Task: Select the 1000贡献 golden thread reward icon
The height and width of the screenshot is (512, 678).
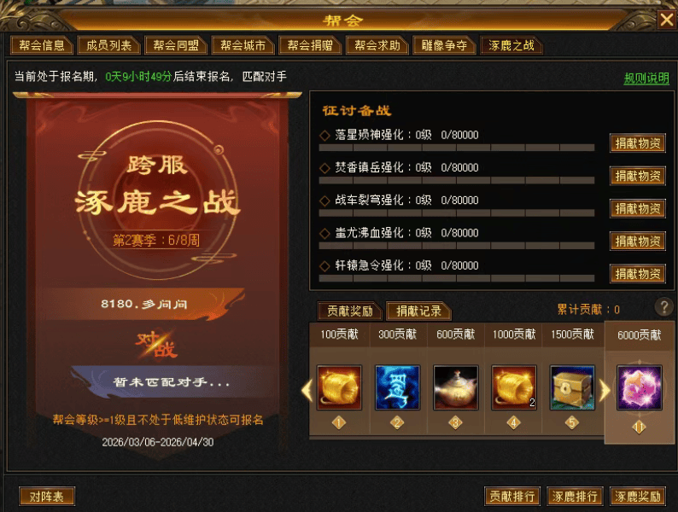Action: pos(514,387)
